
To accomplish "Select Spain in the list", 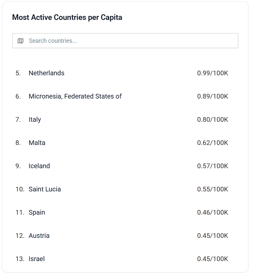I will click(x=37, y=212).
